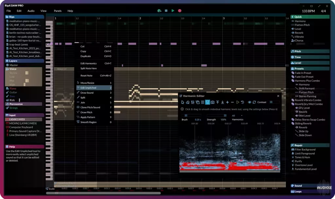Image resolution: width=335 pixels, height=199 pixels.
Task: Click the Flatten Pitch quick effect
Action: point(302,25)
